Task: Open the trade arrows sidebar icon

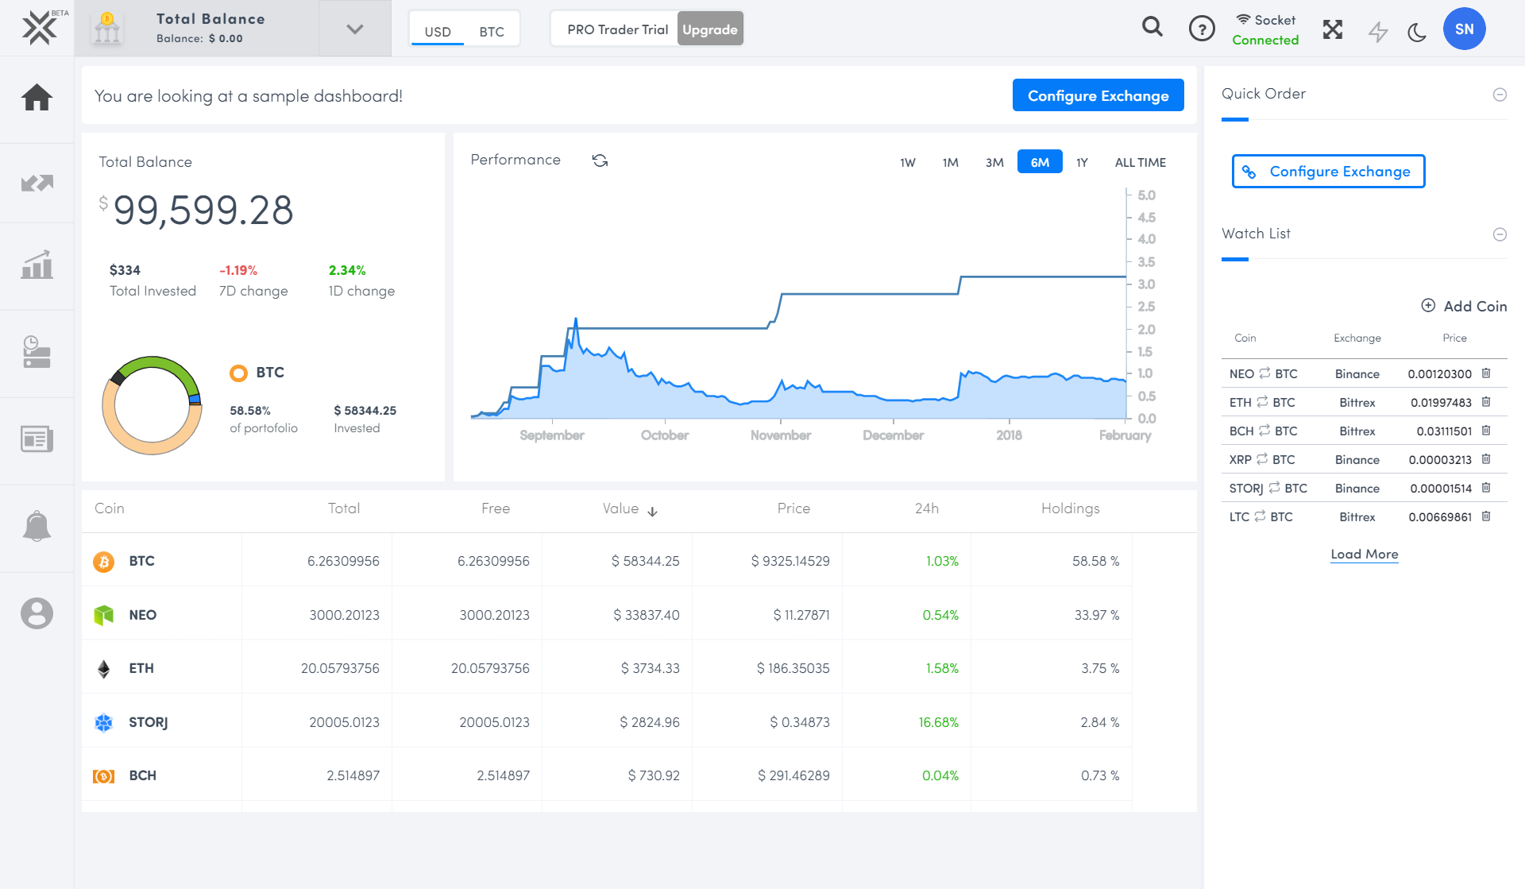Action: (x=37, y=184)
